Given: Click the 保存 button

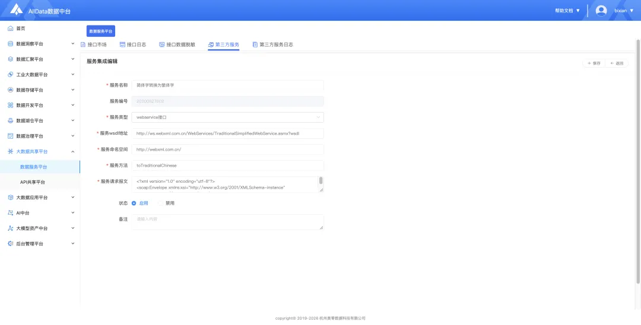Looking at the screenshot, I should coord(594,63).
